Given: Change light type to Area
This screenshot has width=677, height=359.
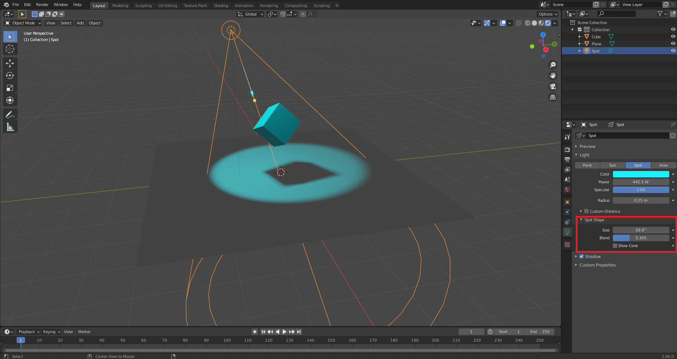Looking at the screenshot, I should click(x=663, y=165).
